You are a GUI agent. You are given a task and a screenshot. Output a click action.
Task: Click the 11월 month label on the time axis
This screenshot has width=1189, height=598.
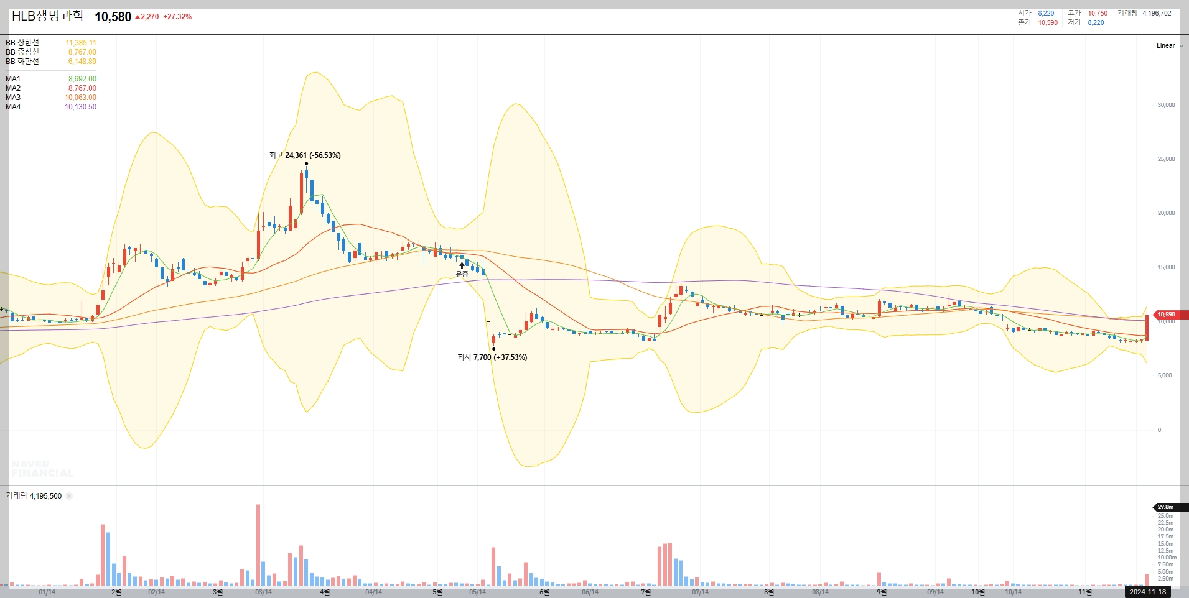coord(1085,592)
